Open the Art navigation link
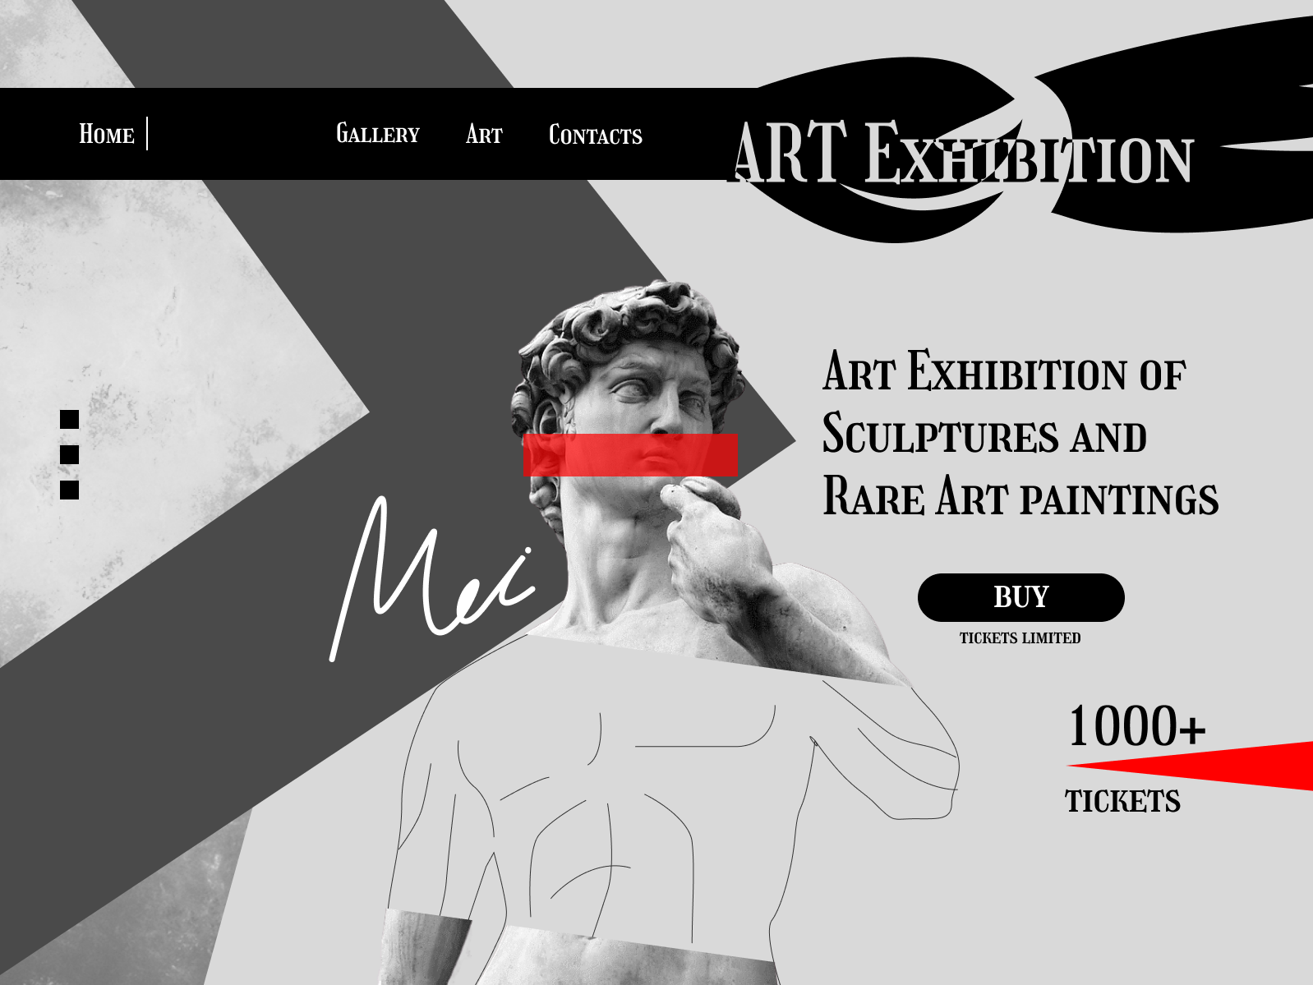The width and height of the screenshot is (1313, 985). (484, 134)
